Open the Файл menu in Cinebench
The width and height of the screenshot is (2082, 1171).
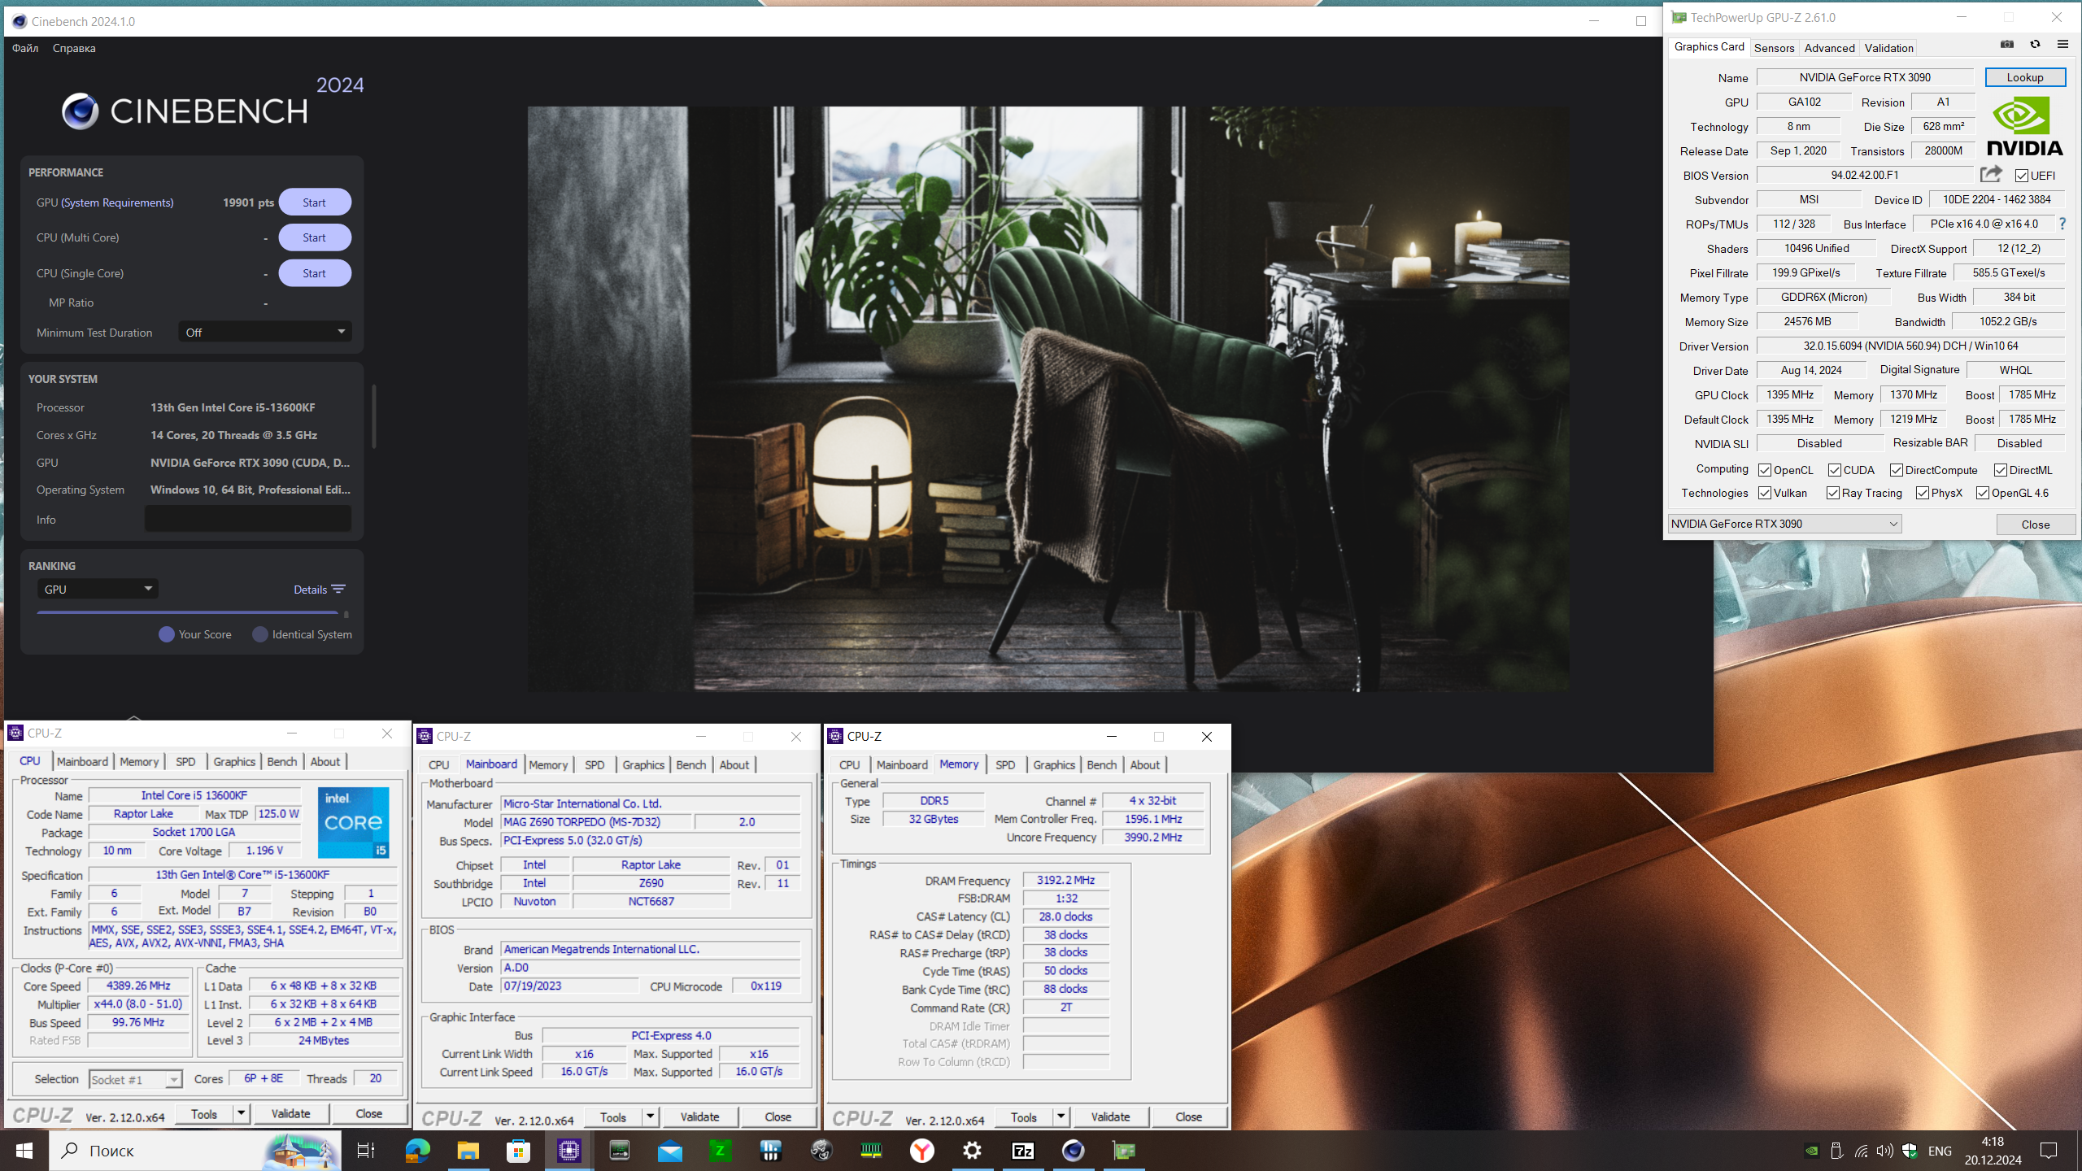[x=25, y=48]
